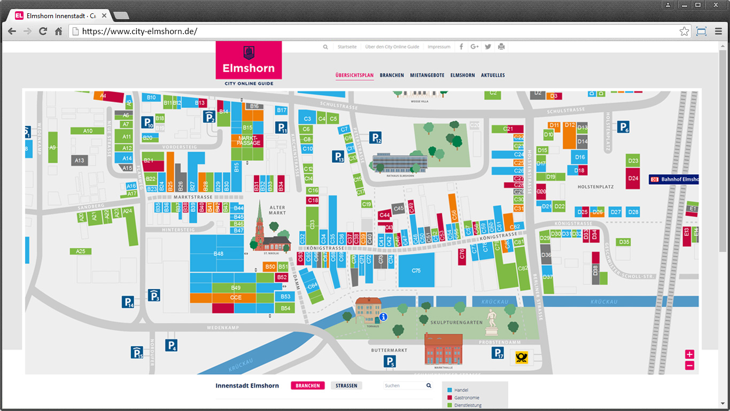
Task: Click the P12 parking icon near Rathaus
Action: point(376,138)
